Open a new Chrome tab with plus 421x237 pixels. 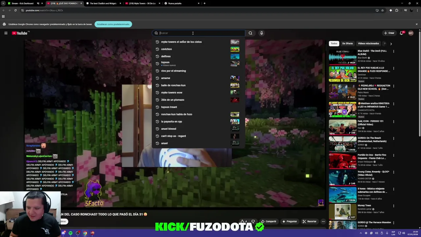pos(205,3)
